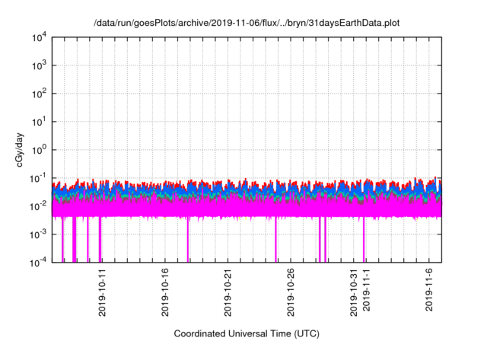Screen dimensions: 487x341
Task: Select the 2019-10-11 date tick label
Action: [x=102, y=292]
